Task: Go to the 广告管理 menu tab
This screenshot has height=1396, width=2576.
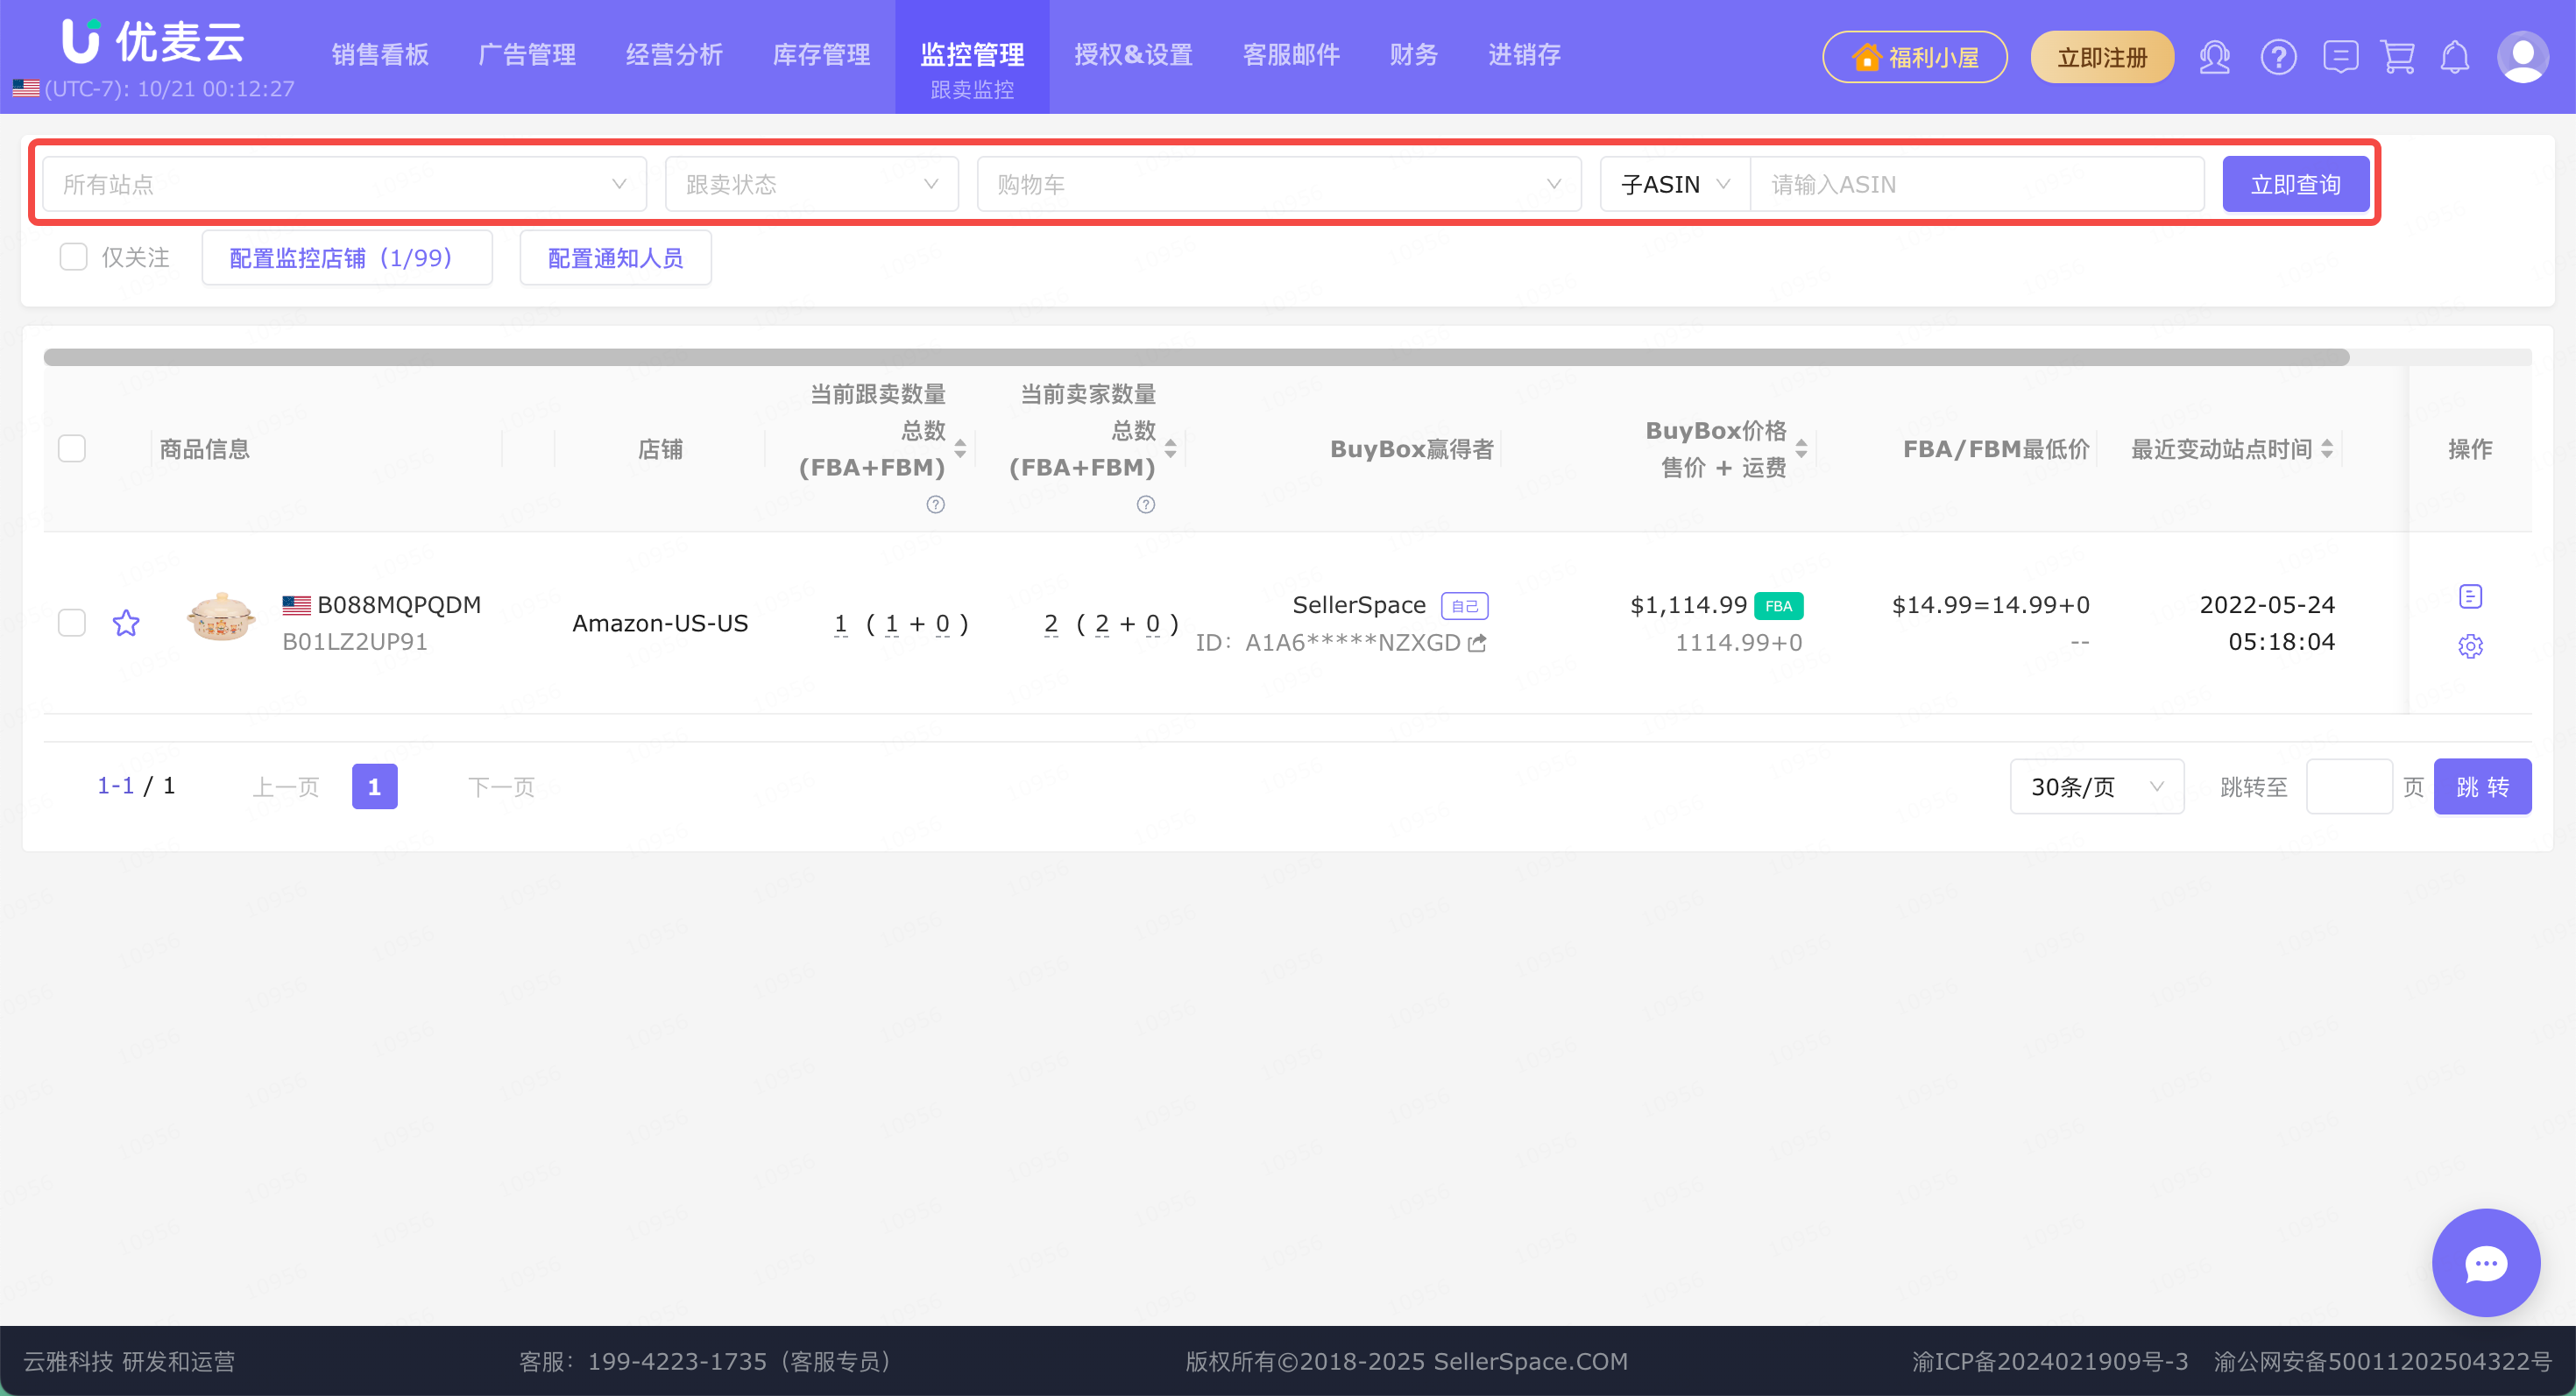Action: pyautogui.click(x=527, y=55)
